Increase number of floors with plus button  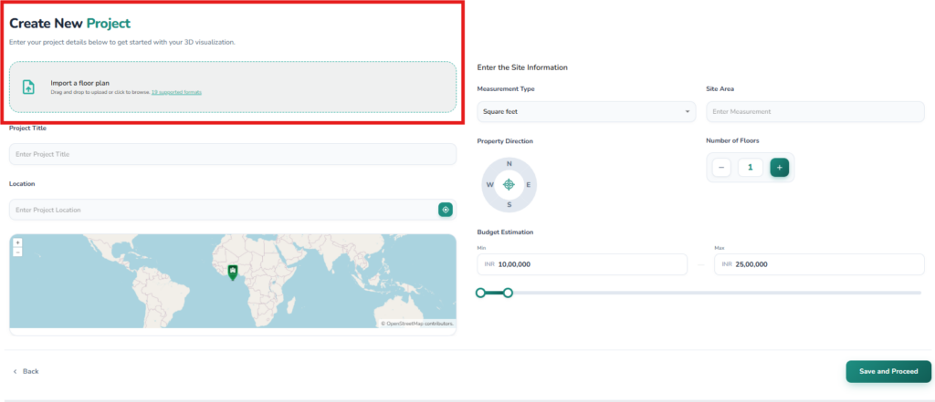pyautogui.click(x=779, y=168)
